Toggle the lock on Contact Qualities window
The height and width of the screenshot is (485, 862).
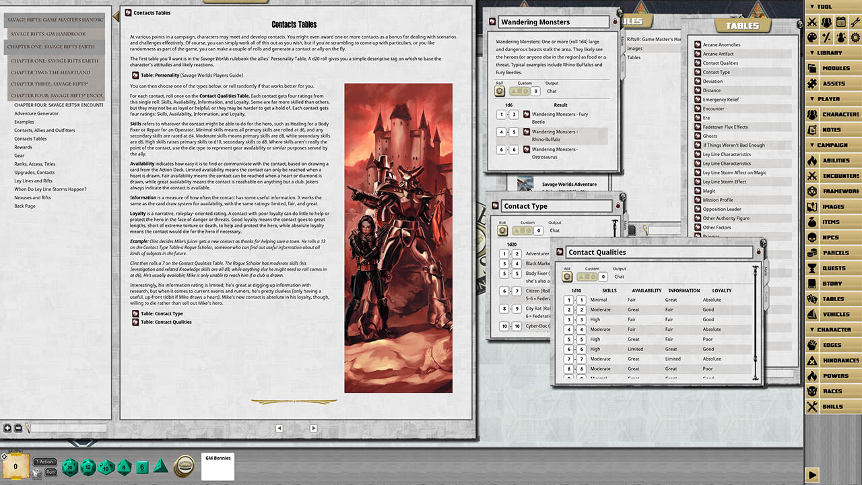[x=760, y=252]
